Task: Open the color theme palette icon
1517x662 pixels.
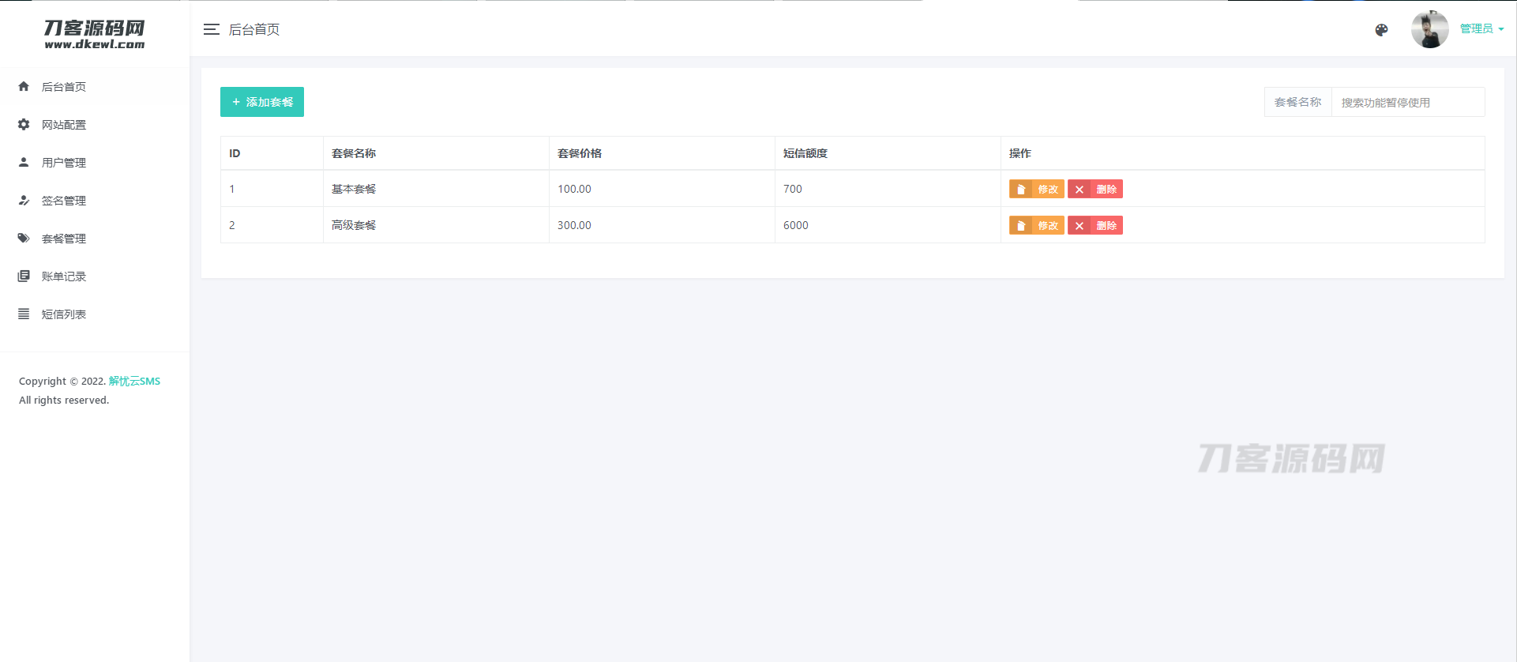Action: point(1381,30)
